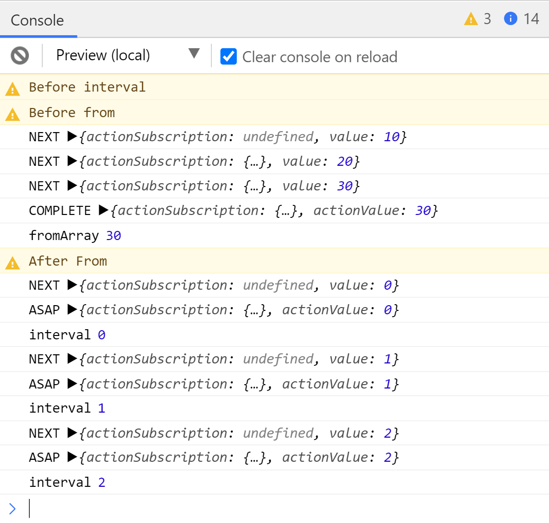Click the 'fromArray 30' log line
The width and height of the screenshot is (549, 523).
pyautogui.click(x=274, y=236)
